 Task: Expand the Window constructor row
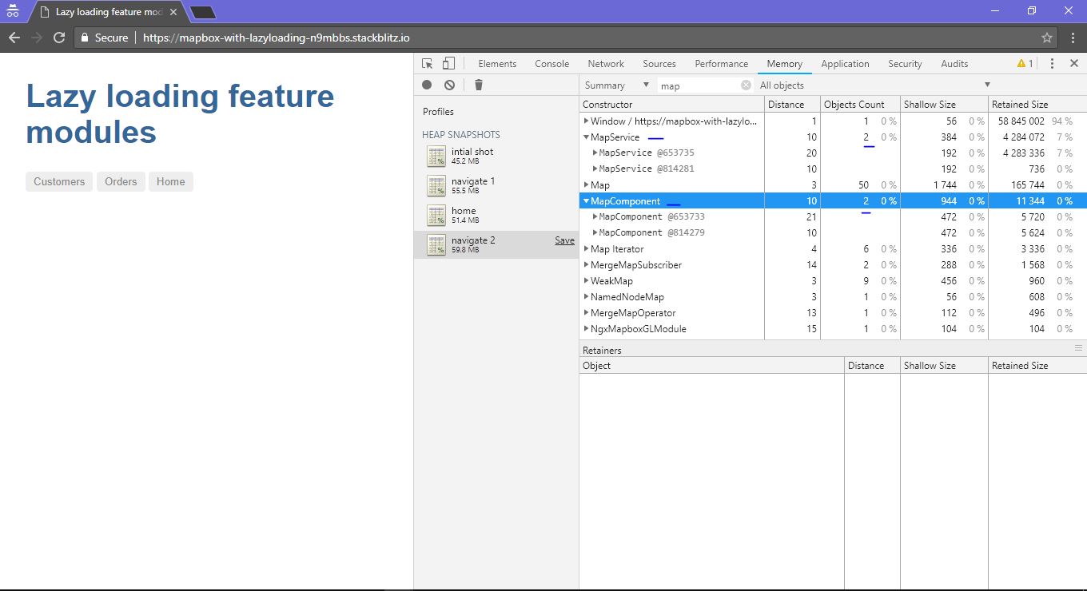point(586,121)
